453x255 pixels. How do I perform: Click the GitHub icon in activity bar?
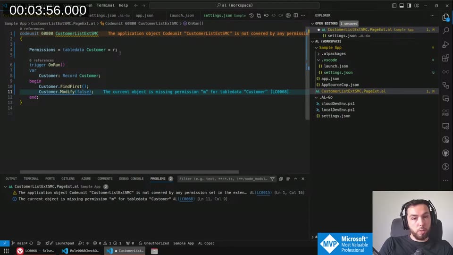[x=446, y=153]
